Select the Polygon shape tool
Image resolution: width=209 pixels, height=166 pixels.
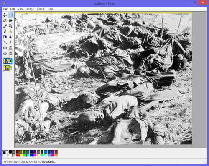(x=10, y=48)
